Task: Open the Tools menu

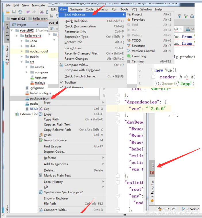Action: click(124, 9)
